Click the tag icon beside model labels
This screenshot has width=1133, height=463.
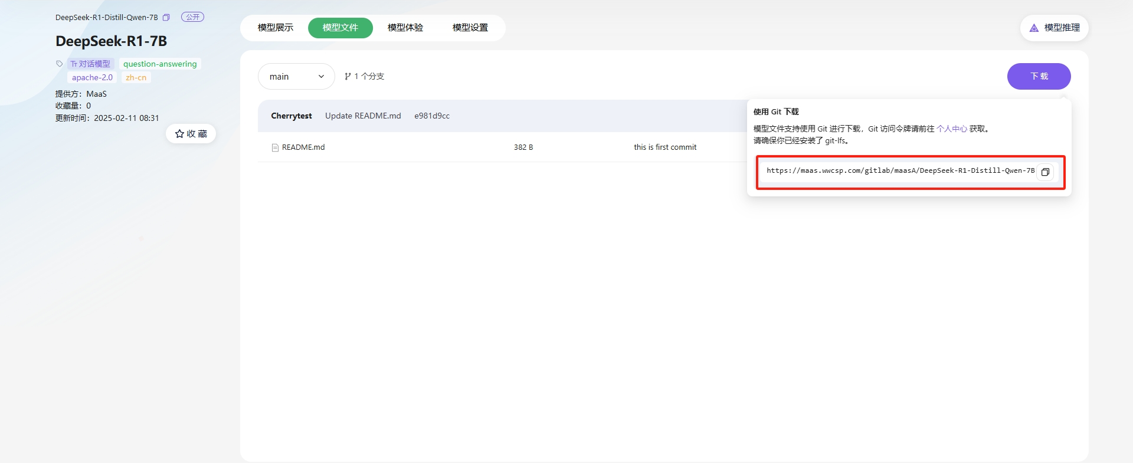point(60,64)
